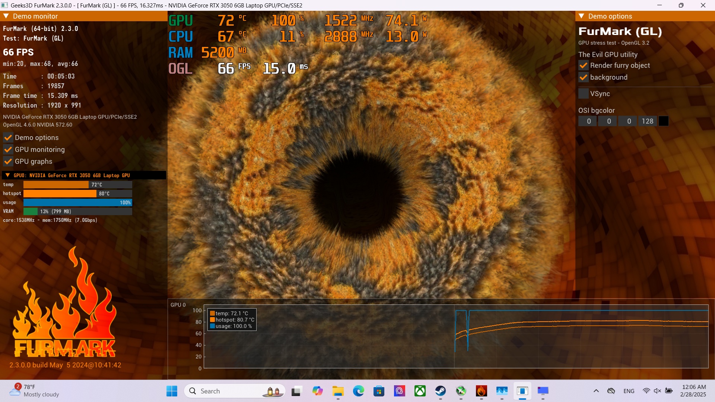Edit the first OSI bgcolor value

pyautogui.click(x=588, y=121)
